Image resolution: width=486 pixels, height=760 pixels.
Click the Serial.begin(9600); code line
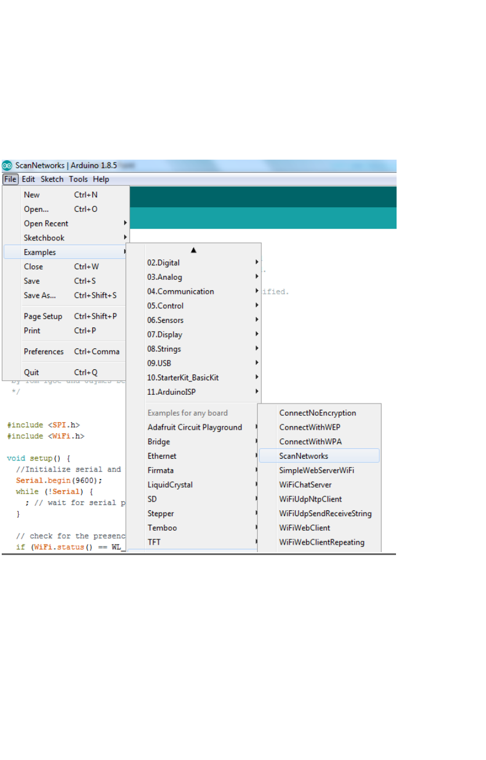[x=59, y=481]
